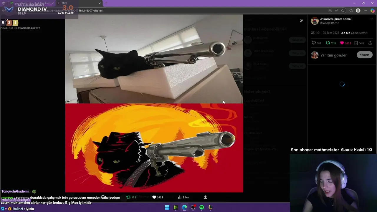Click the black cat with revolver photo

[x=154, y=59]
